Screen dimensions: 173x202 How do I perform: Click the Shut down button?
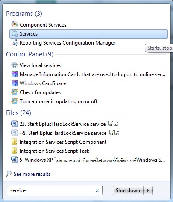point(128,190)
